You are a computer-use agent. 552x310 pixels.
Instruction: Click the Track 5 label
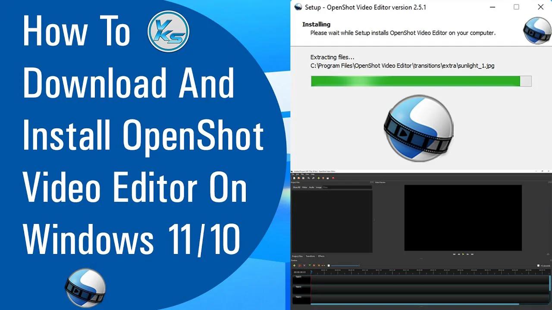click(298, 277)
